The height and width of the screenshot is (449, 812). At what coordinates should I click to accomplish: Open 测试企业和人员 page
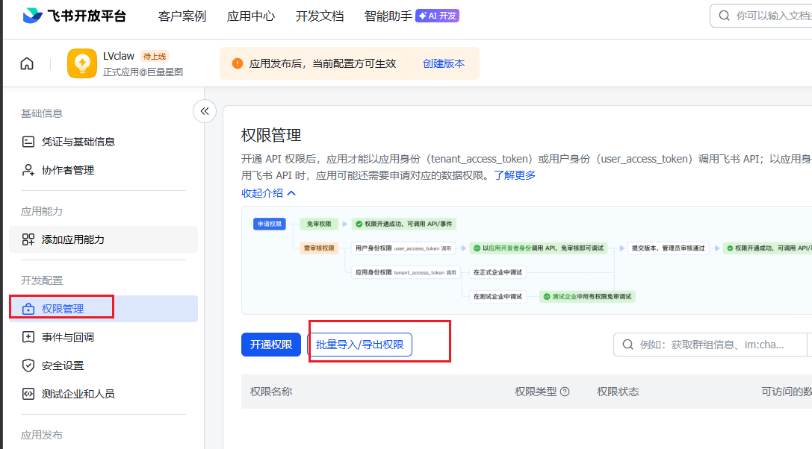coord(78,394)
